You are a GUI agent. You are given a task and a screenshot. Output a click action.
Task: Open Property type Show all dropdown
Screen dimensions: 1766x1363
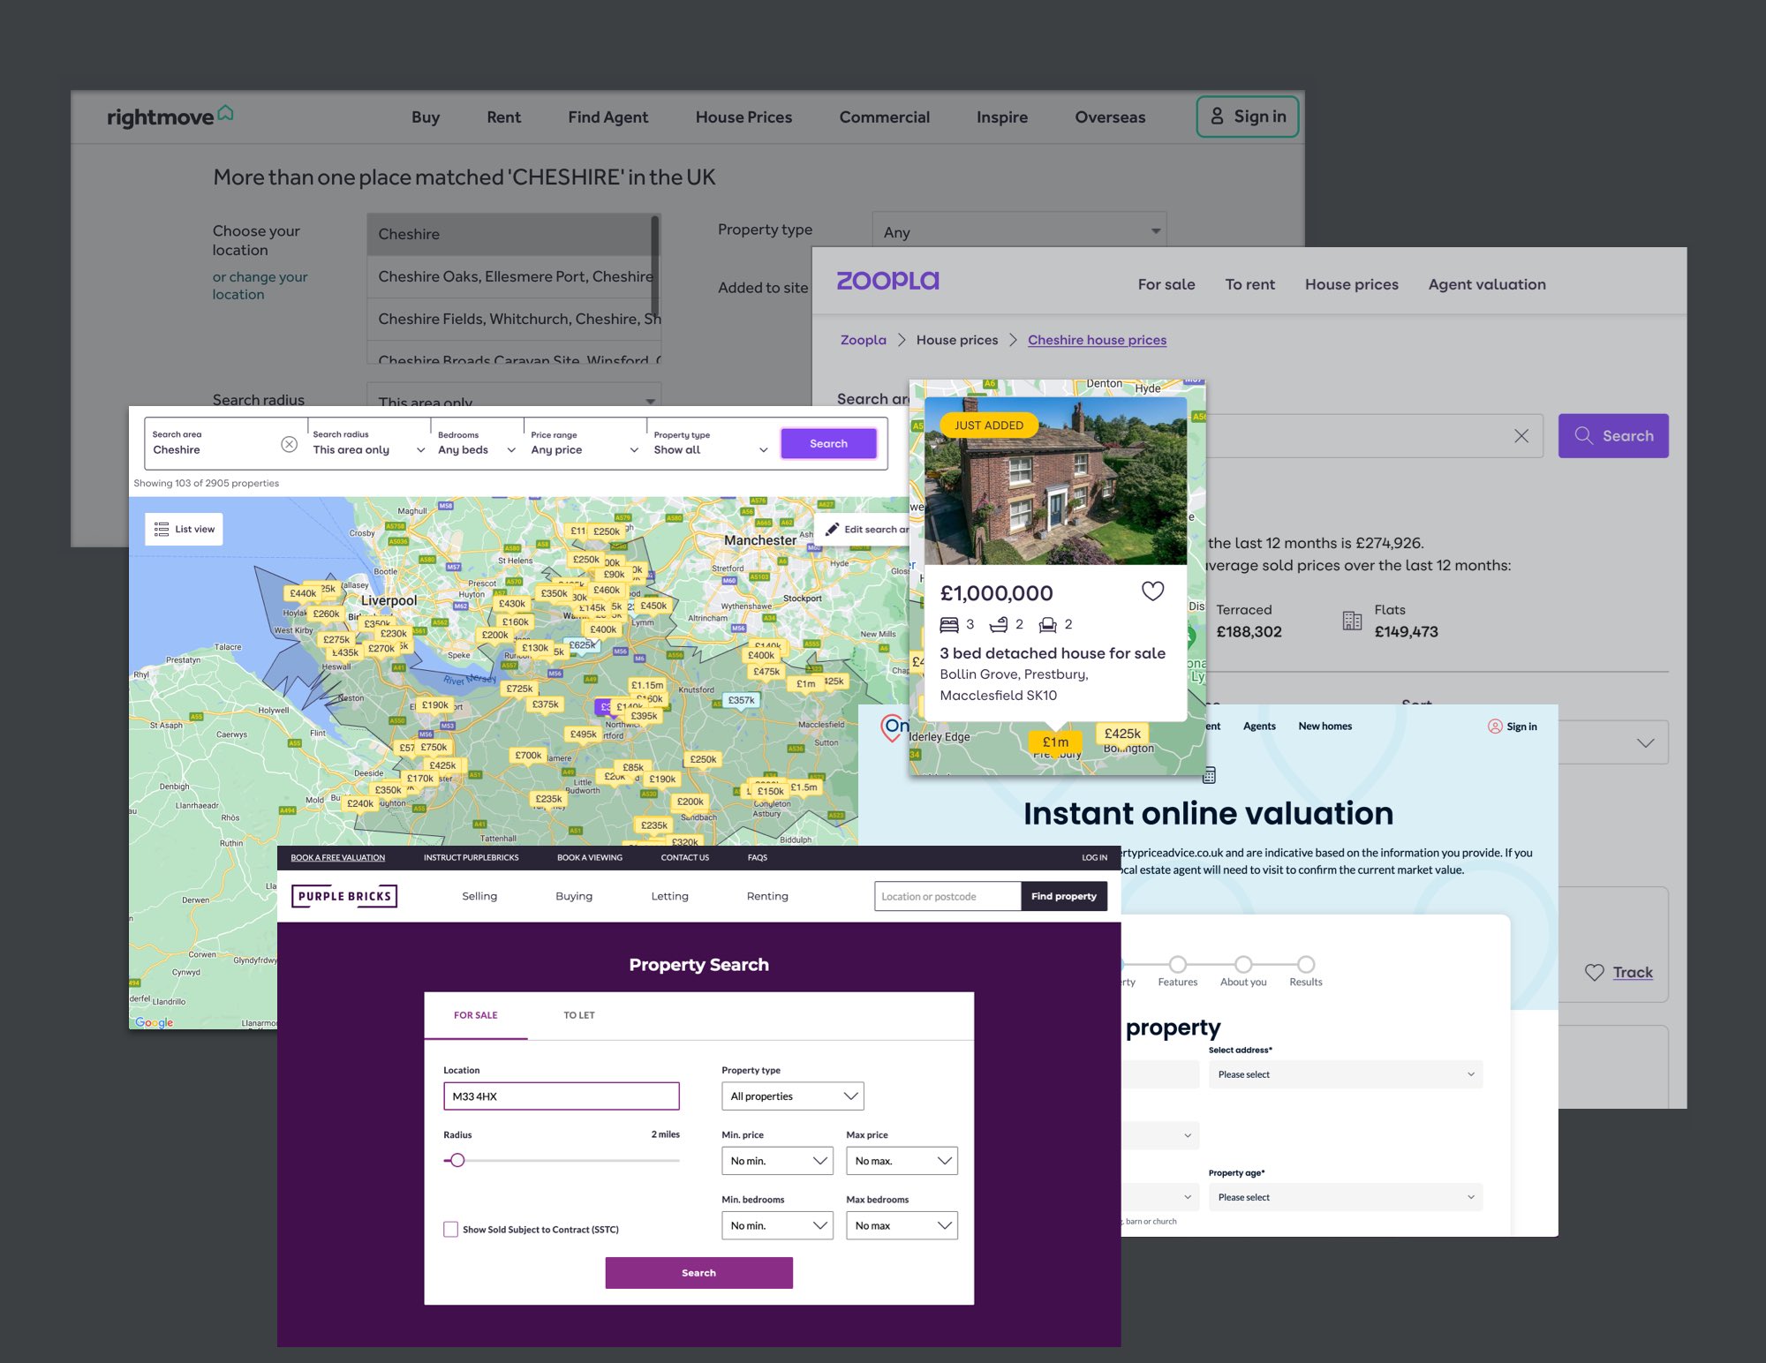[x=711, y=443]
